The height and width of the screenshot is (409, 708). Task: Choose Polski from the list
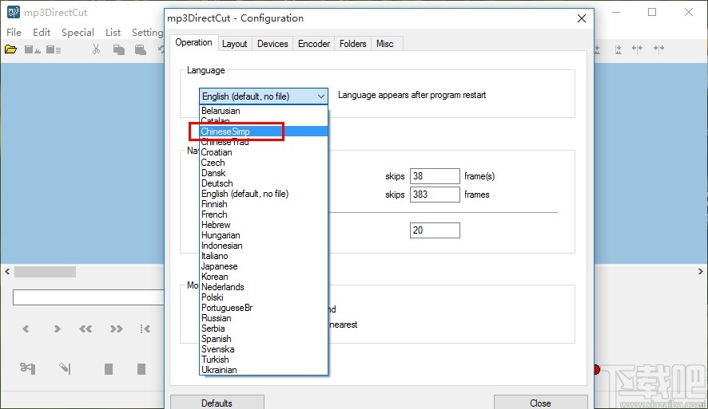tap(263, 297)
